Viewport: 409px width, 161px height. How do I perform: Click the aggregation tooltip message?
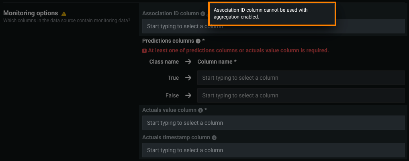click(272, 14)
